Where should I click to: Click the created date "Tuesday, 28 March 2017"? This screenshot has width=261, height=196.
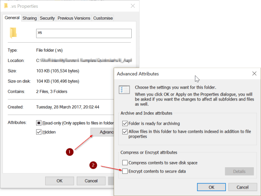coord(59,107)
